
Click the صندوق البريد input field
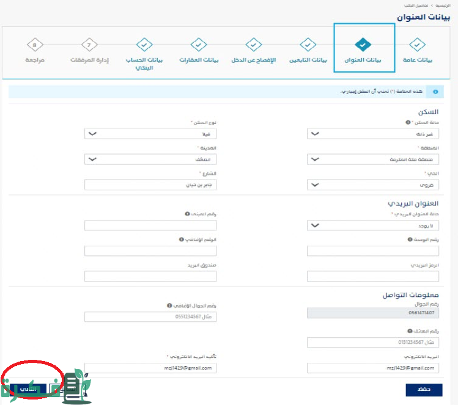150,276
